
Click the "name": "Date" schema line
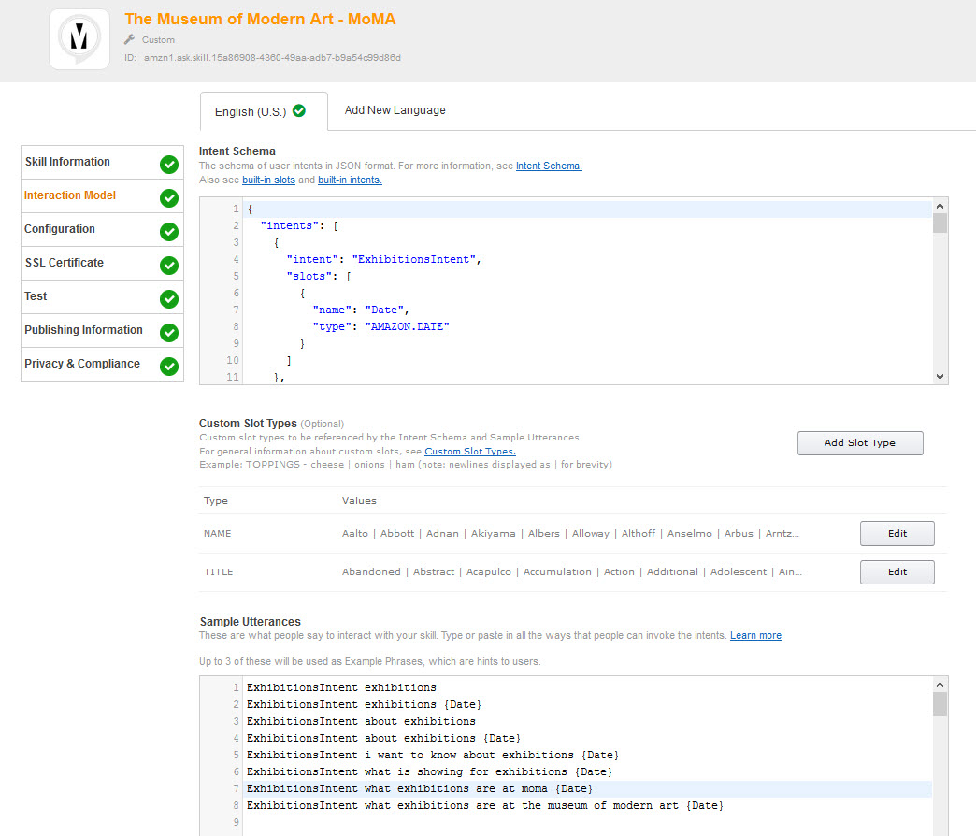tap(361, 310)
